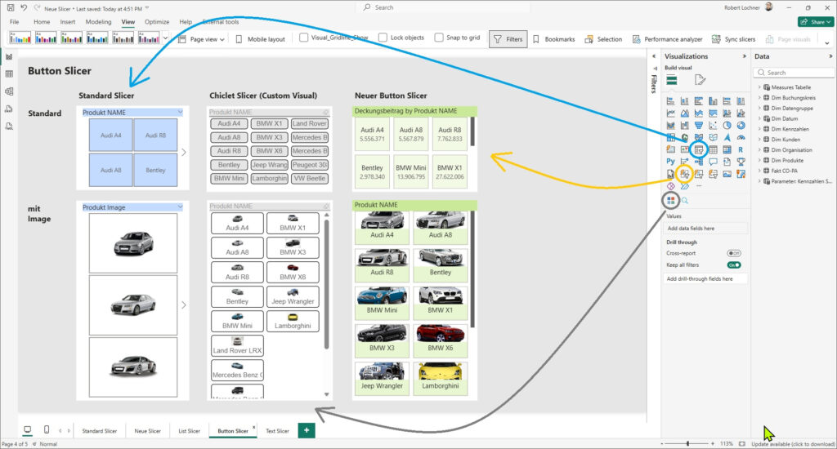Turn on the Cross-report toggle
The height and width of the screenshot is (449, 837).
pos(733,253)
